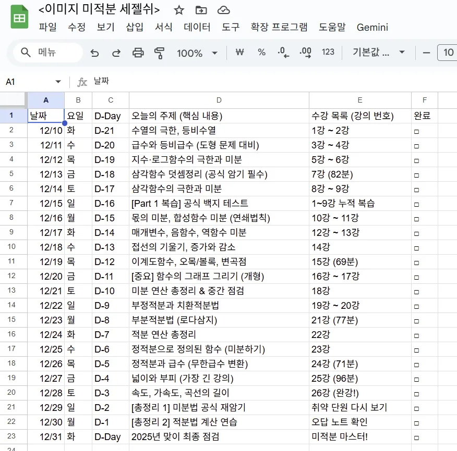Open the 데이터 menu
Viewport: 457px width, 451px height.
coord(197,27)
